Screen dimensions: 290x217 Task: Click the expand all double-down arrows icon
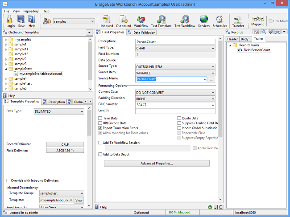coord(270,32)
